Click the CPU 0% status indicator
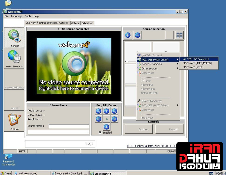The width and height of the screenshot is (226, 175). (x=171, y=151)
